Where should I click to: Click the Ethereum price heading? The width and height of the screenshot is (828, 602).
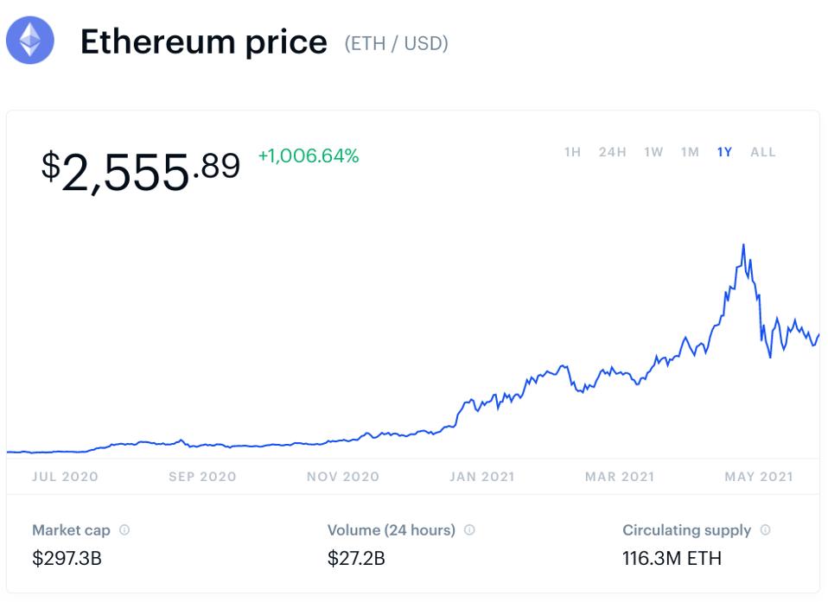[x=205, y=41]
